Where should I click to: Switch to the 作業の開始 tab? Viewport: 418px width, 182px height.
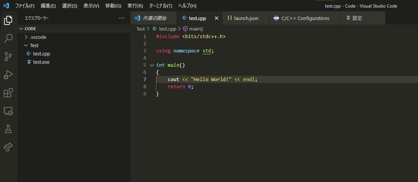[154, 18]
